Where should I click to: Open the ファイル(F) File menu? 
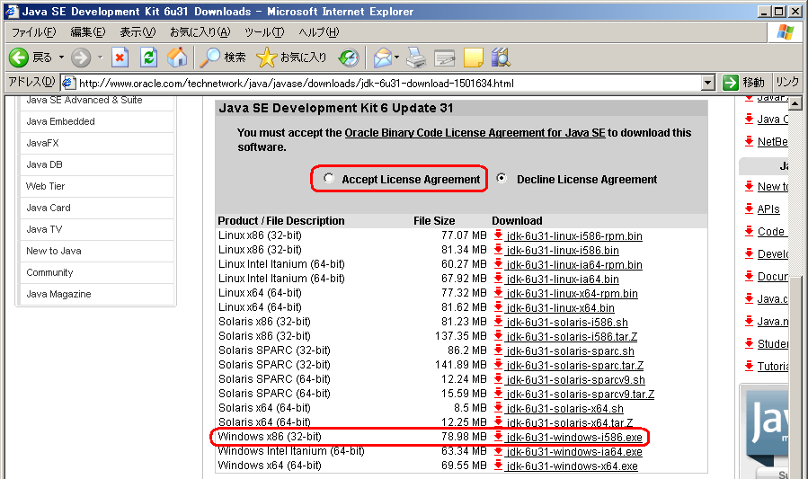pos(33,32)
